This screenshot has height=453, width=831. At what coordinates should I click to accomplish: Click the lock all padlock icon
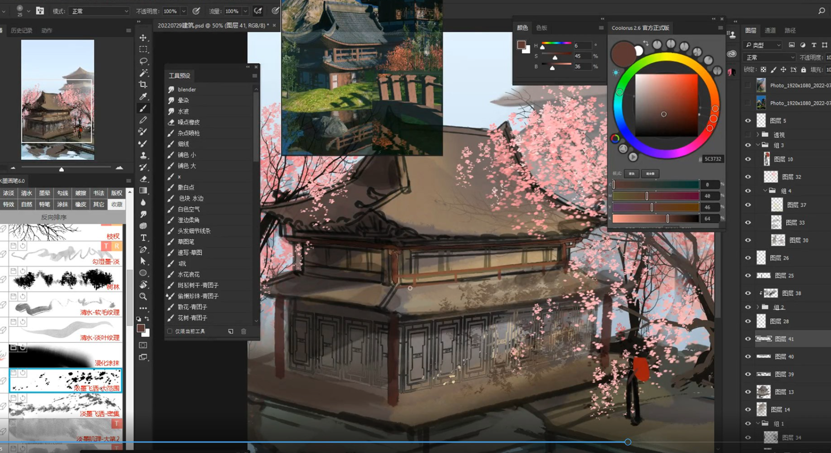coord(803,70)
